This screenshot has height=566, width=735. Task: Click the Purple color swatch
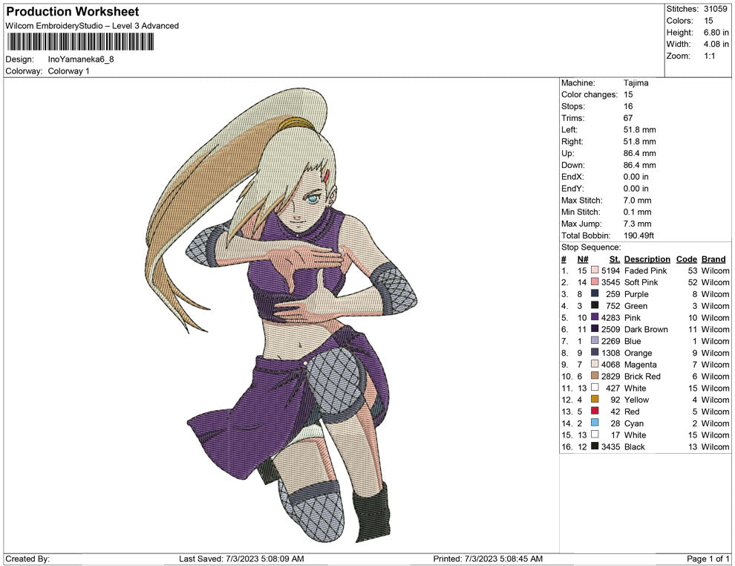click(x=594, y=294)
